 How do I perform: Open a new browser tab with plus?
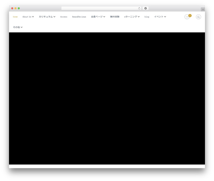pyautogui.click(x=203, y=9)
